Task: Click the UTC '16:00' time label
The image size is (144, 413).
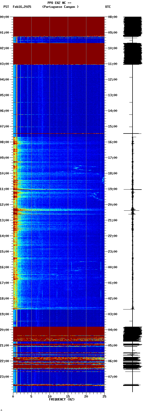Action: point(113,142)
